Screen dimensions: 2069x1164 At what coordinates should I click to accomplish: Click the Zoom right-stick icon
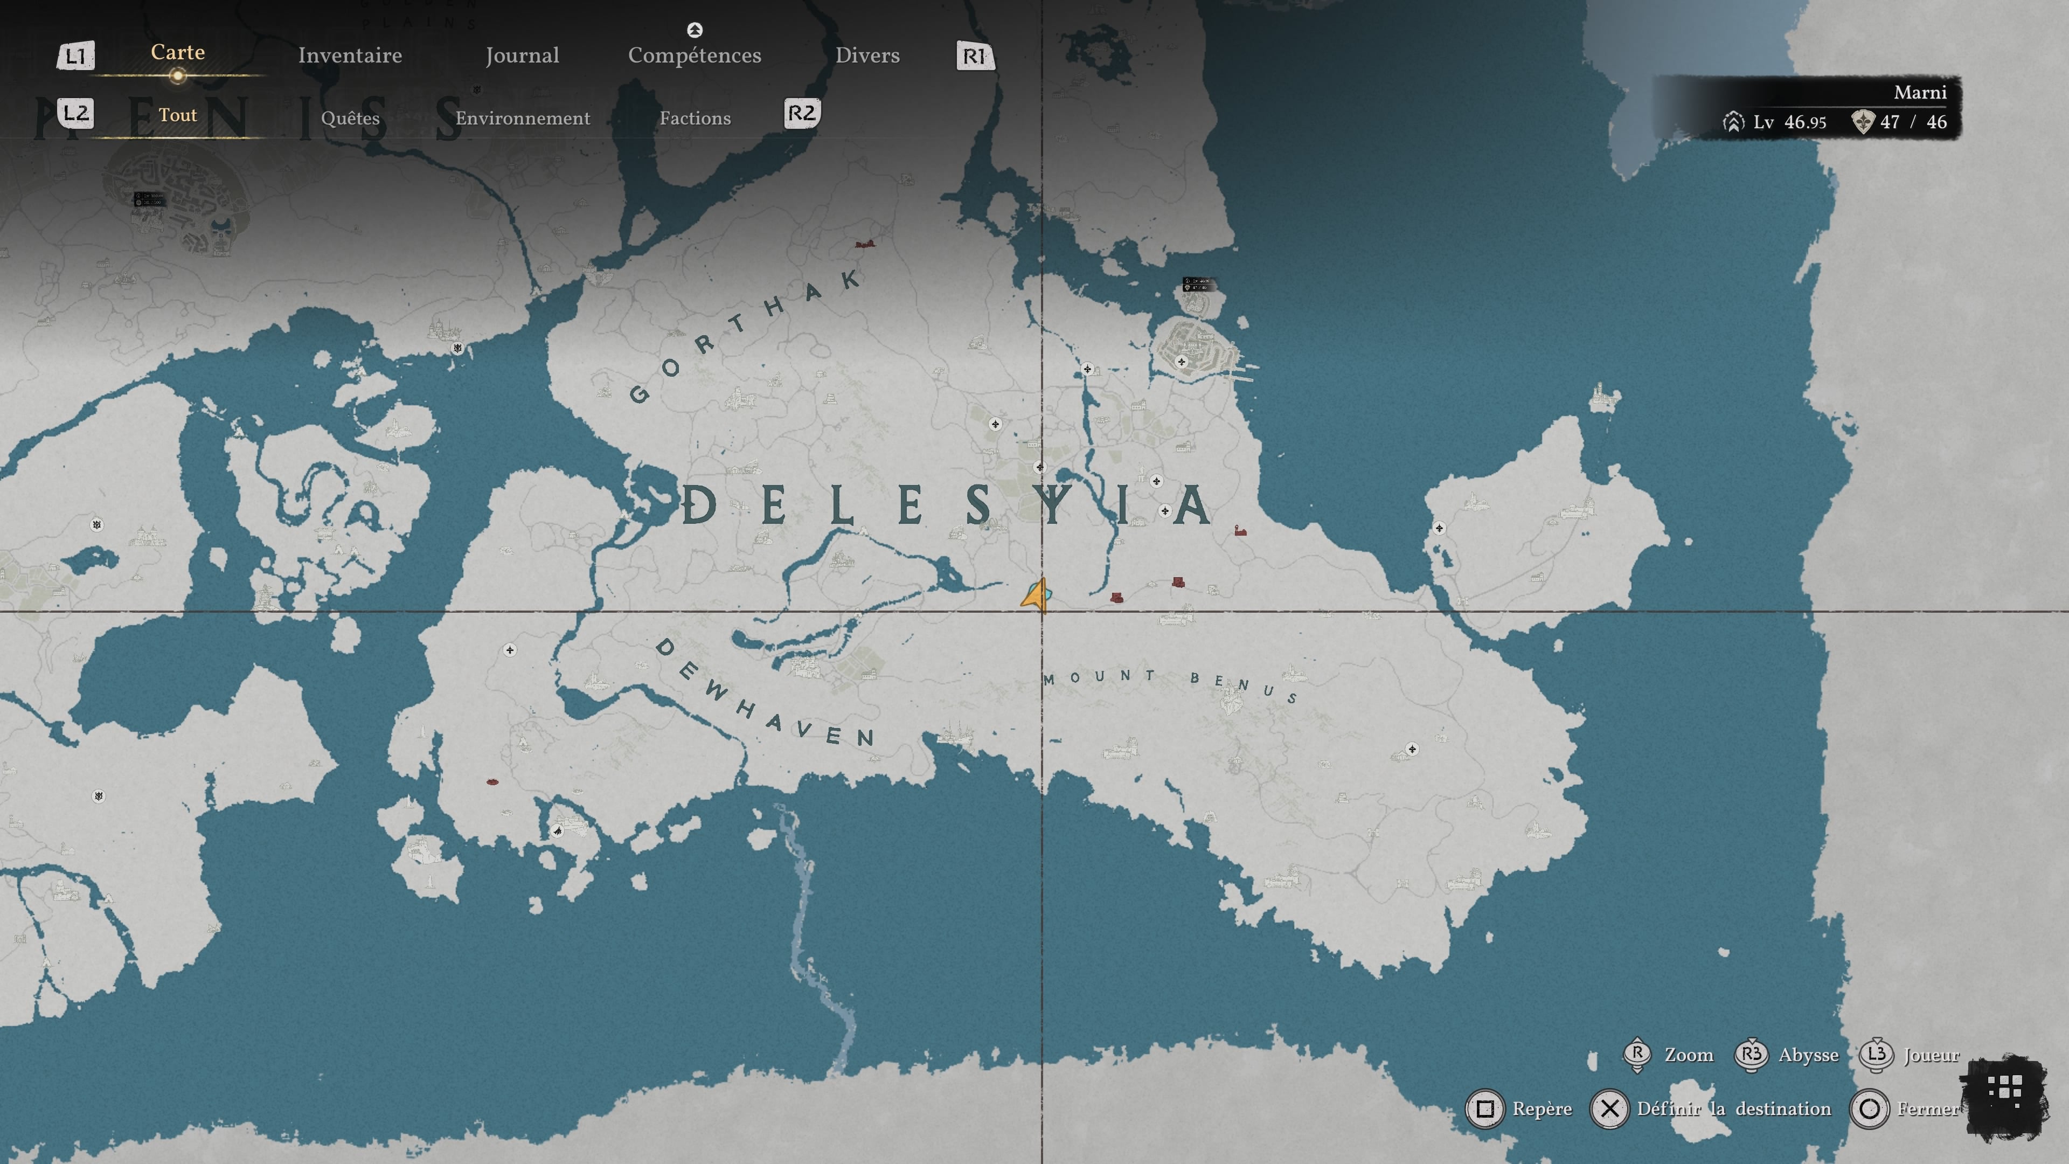click(x=1637, y=1055)
